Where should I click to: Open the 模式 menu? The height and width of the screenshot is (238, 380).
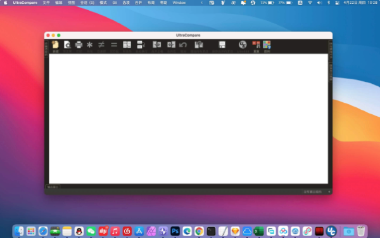click(x=103, y=3)
